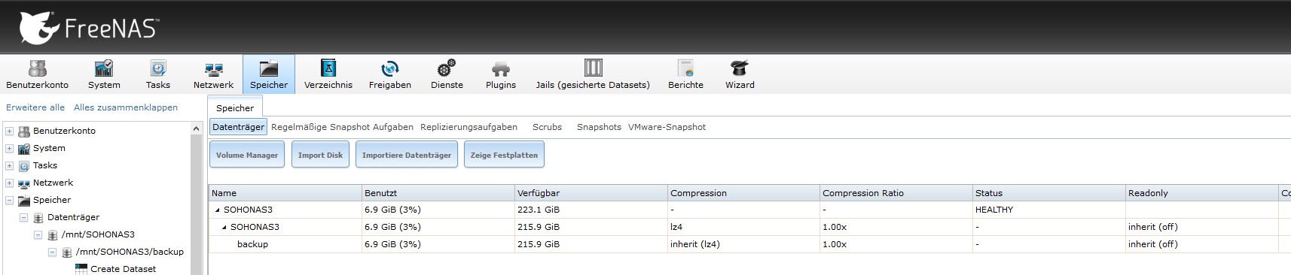
Task: Switch to the Scrubs tab
Action: [x=547, y=127]
